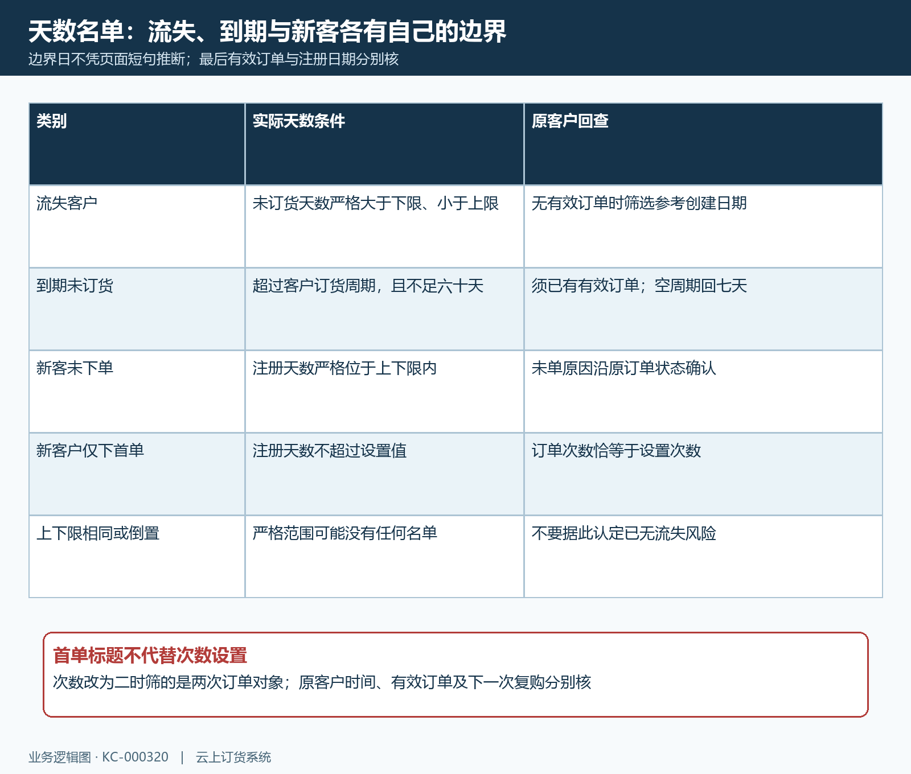Click '订单次数恰等于设置次数' cell
This screenshot has width=911, height=774.
point(703,474)
